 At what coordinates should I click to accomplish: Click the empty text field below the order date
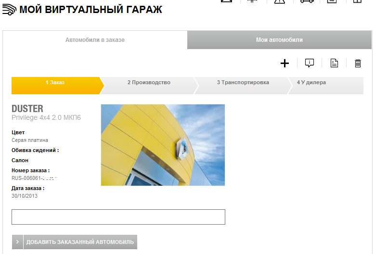tap(118, 217)
